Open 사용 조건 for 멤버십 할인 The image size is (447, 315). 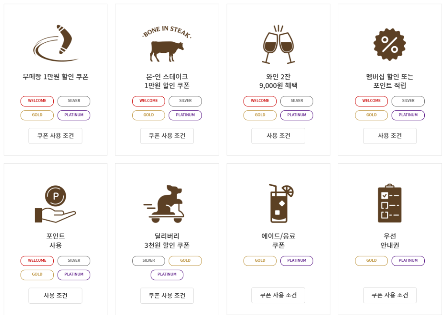(x=390, y=136)
